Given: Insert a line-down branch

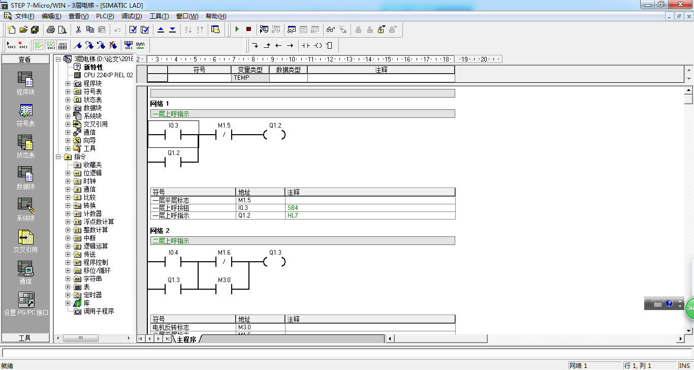Looking at the screenshot, I should pos(255,45).
